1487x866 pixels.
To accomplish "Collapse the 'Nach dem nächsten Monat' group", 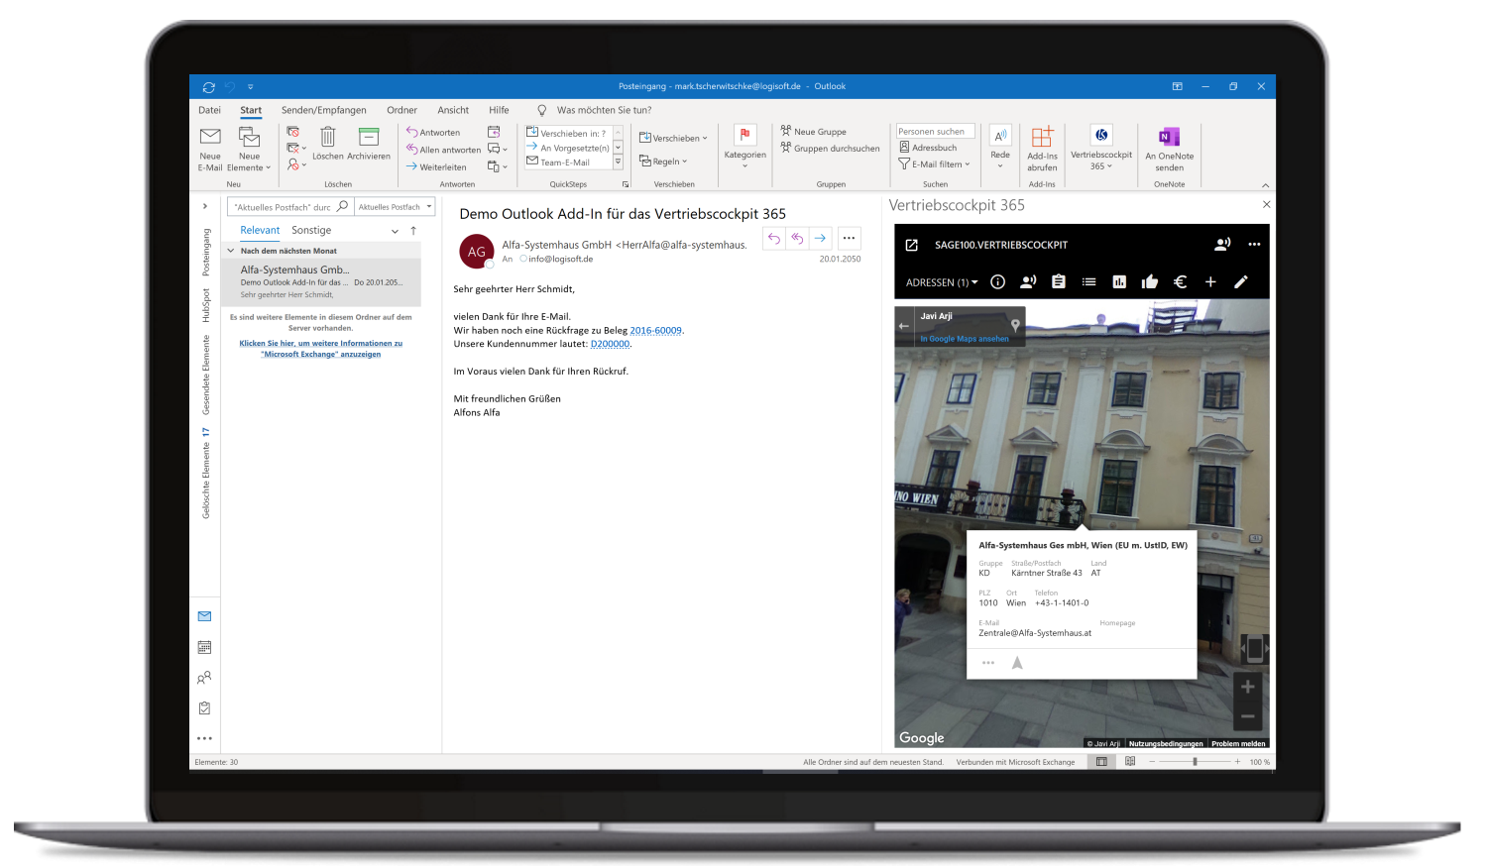I will 231,251.
